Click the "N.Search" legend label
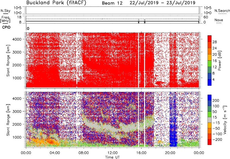Screen dimensions: 230x159 pos(222,11)
